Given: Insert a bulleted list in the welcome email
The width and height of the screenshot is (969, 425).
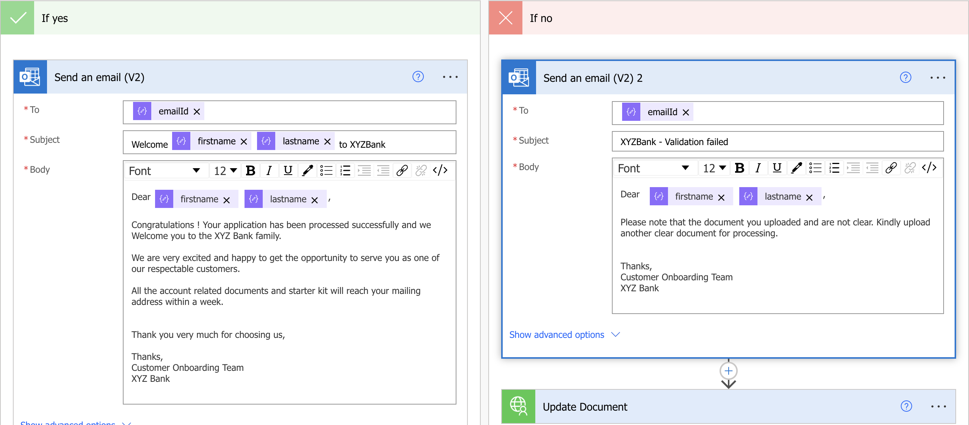Looking at the screenshot, I should tap(326, 170).
